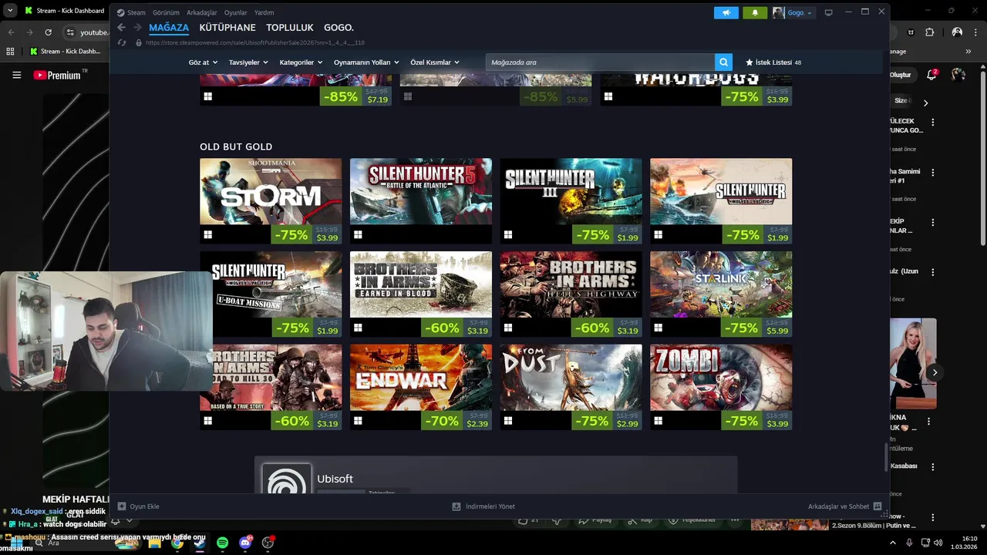Open the Shootmania Storm game card

point(271,201)
